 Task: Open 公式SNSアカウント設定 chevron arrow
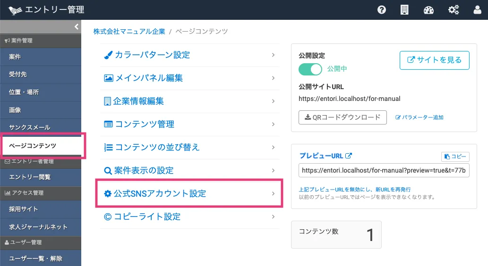pyautogui.click(x=273, y=193)
